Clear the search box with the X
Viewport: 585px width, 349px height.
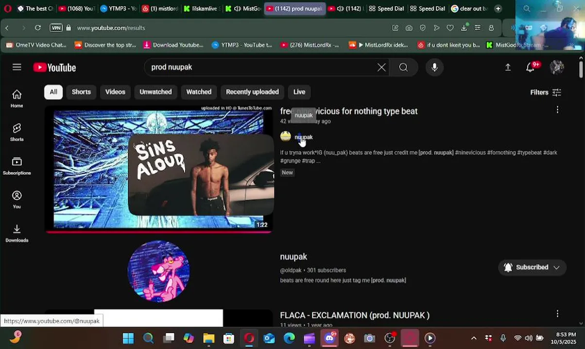coord(381,67)
